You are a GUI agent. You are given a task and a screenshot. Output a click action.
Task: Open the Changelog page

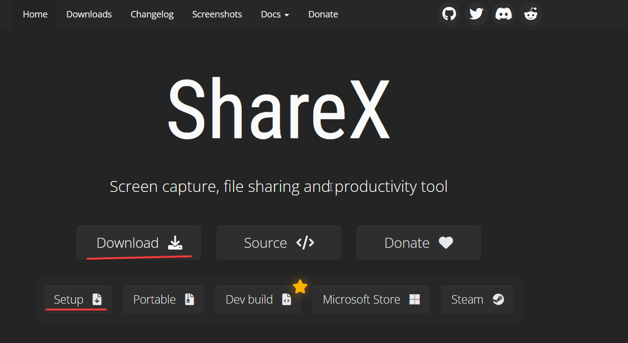152,14
